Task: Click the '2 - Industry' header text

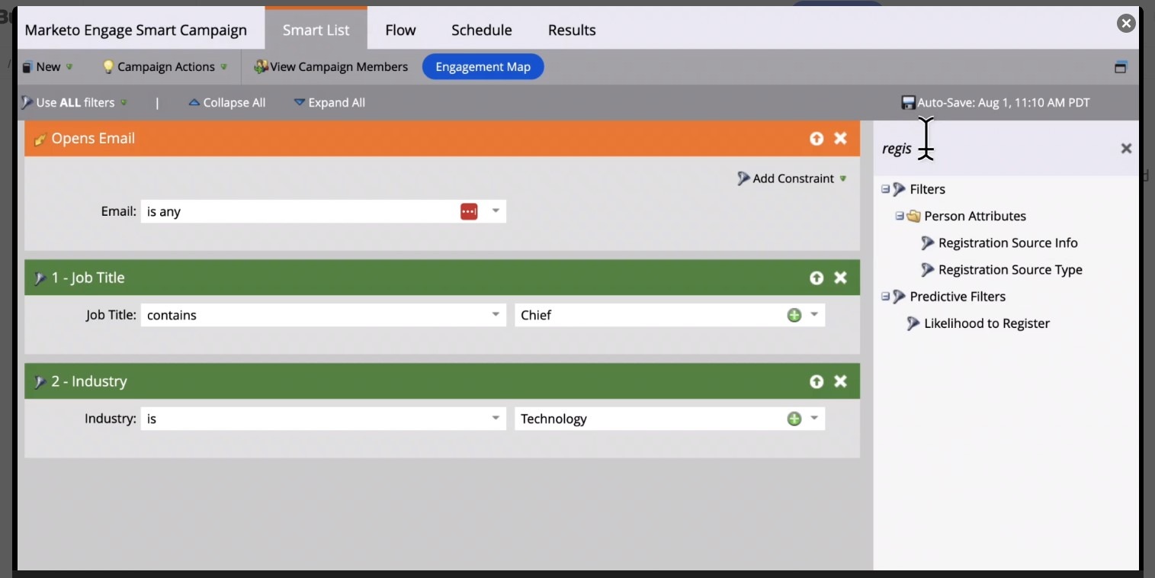Action: (x=89, y=381)
